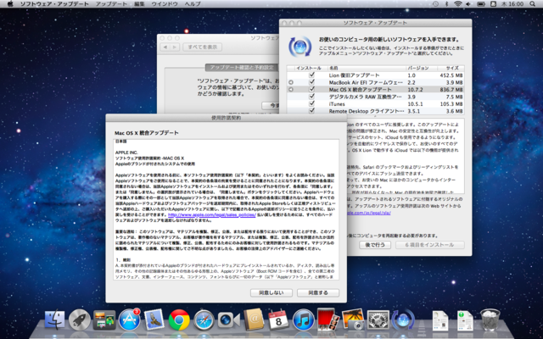
Task: Select アップデート確認と予約設定 tab in preferences window
Action: click(x=242, y=68)
